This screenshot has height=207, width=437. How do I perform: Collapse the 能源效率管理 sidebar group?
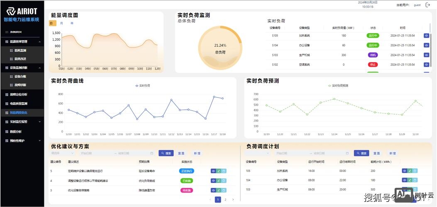pos(39,42)
